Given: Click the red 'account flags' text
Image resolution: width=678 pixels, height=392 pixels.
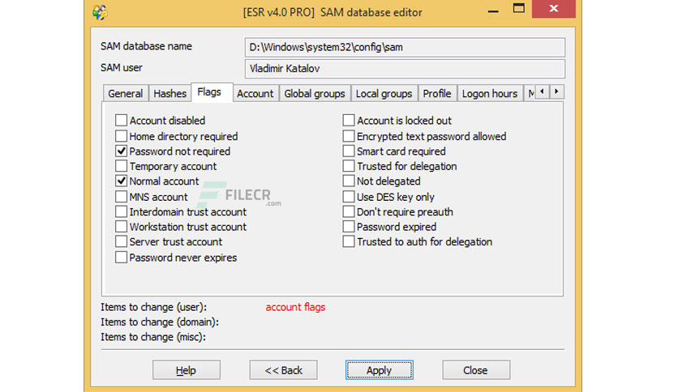Looking at the screenshot, I should coord(295,307).
